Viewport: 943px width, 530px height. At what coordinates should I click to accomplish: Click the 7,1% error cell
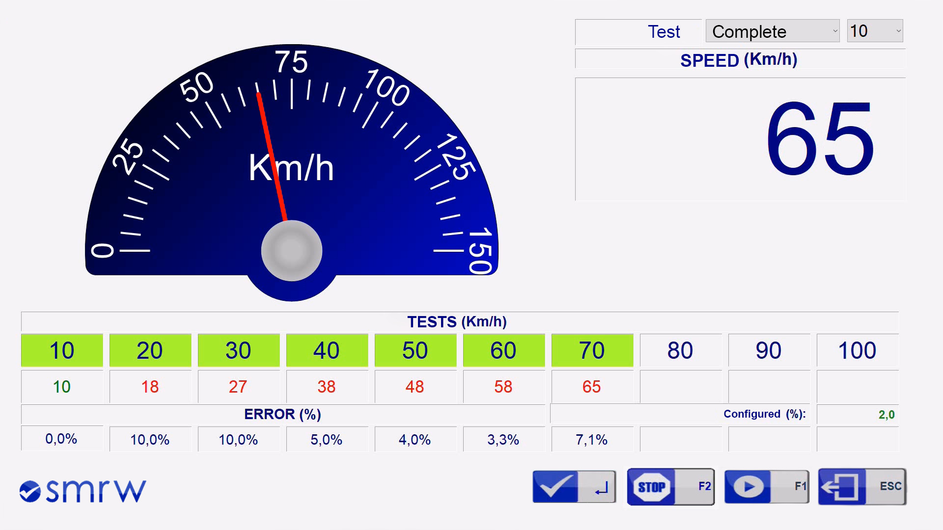point(592,439)
